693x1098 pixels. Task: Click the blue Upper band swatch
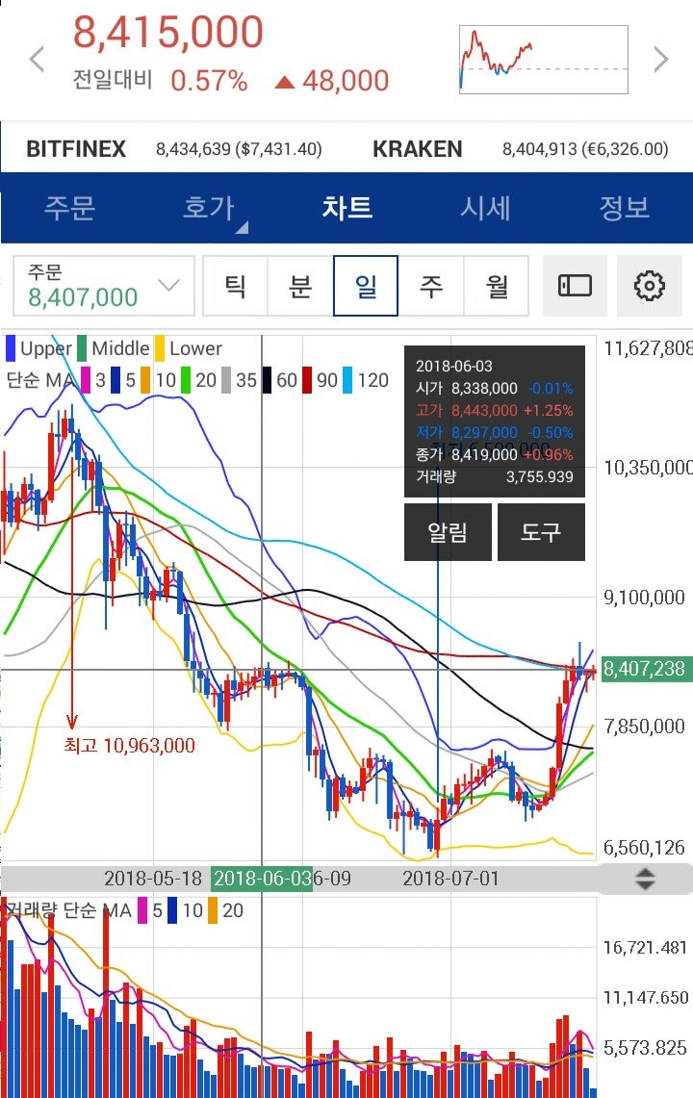pyautogui.click(x=11, y=348)
